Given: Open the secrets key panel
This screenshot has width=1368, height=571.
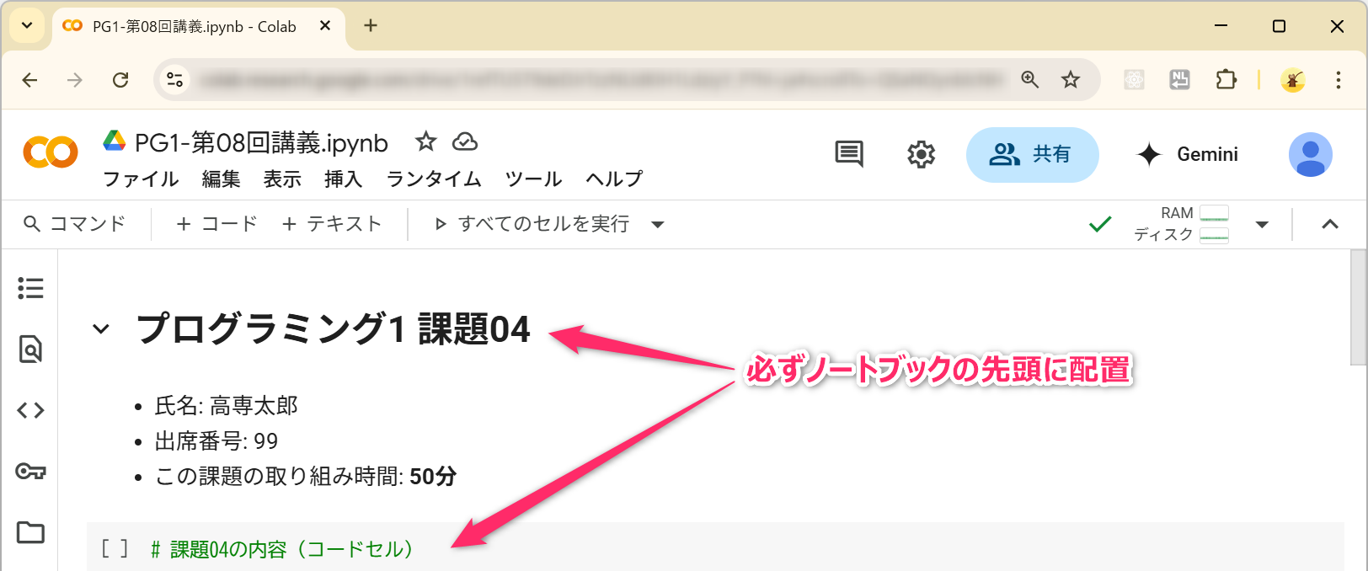Looking at the screenshot, I should pos(30,471).
